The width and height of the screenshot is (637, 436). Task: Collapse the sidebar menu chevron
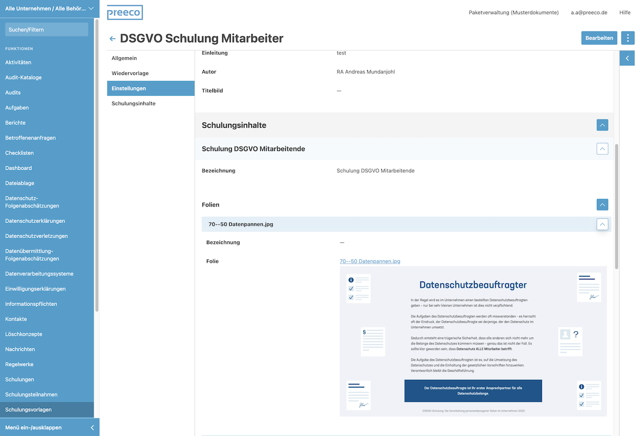[x=92, y=427]
